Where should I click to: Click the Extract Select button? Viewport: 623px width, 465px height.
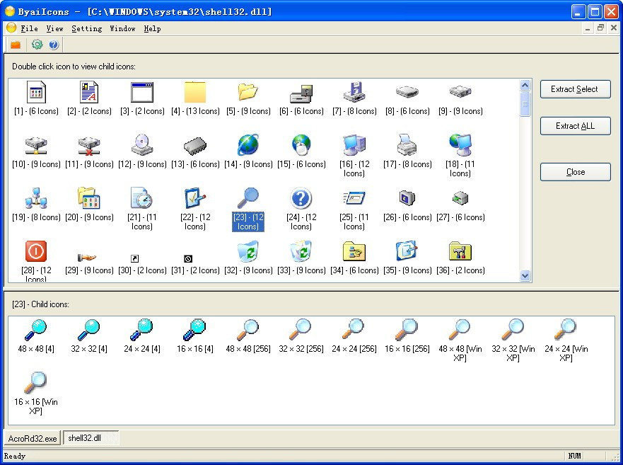pos(575,89)
